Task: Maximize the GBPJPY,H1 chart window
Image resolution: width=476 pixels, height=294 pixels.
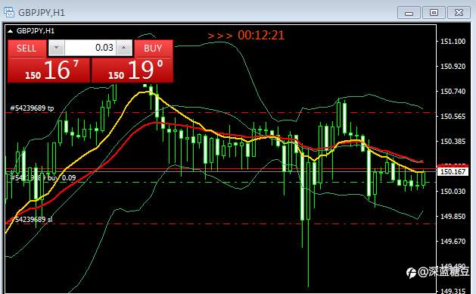Action: pyautogui.click(x=434, y=13)
